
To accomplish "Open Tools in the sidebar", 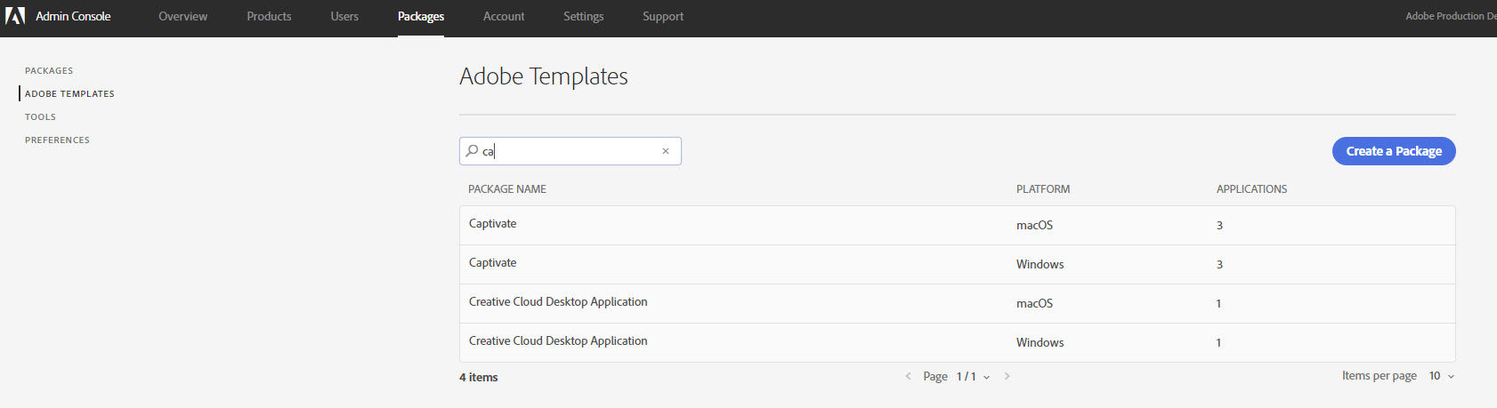I will point(40,116).
